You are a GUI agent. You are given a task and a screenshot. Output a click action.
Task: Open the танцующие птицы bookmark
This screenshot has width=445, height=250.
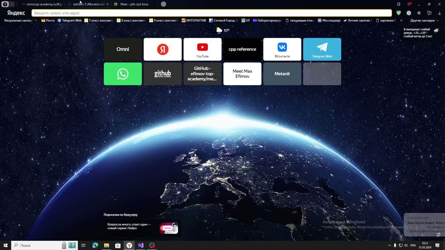[x=300, y=20]
